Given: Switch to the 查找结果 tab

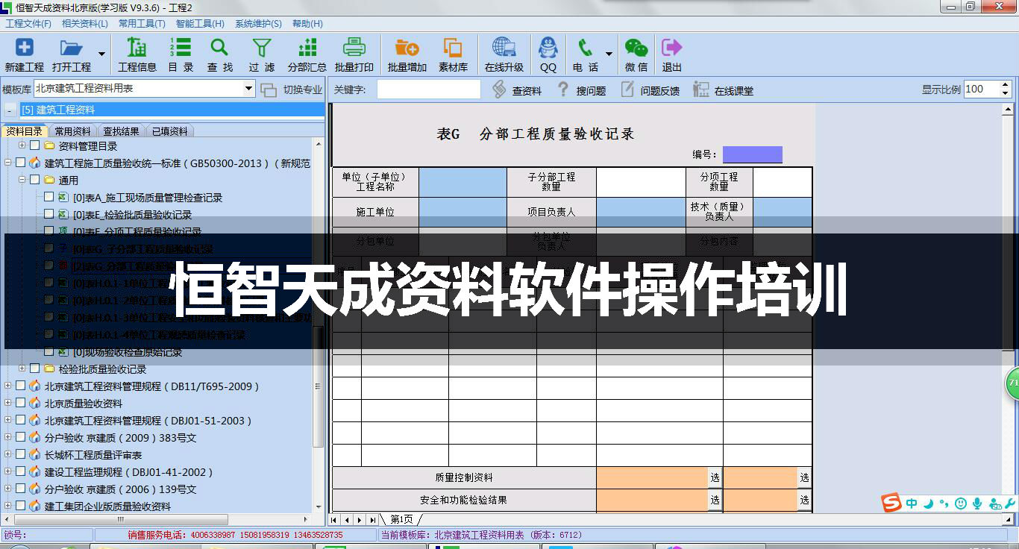Looking at the screenshot, I should point(121,131).
